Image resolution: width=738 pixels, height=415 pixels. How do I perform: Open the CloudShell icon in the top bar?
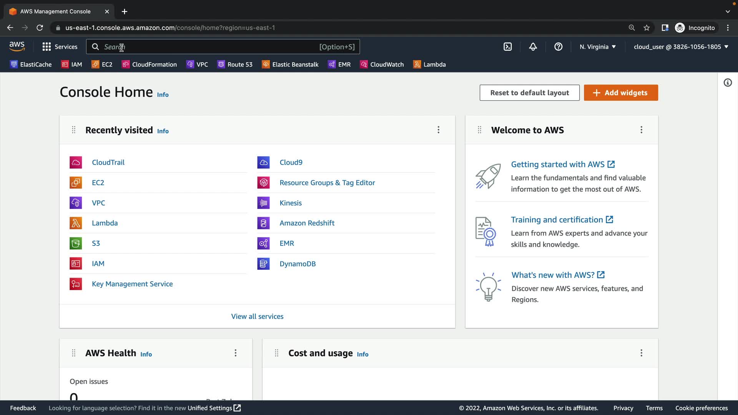click(x=507, y=47)
